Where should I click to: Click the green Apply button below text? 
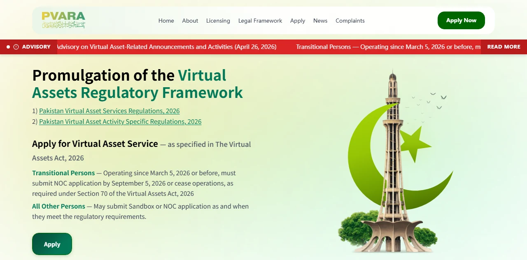coord(52,244)
